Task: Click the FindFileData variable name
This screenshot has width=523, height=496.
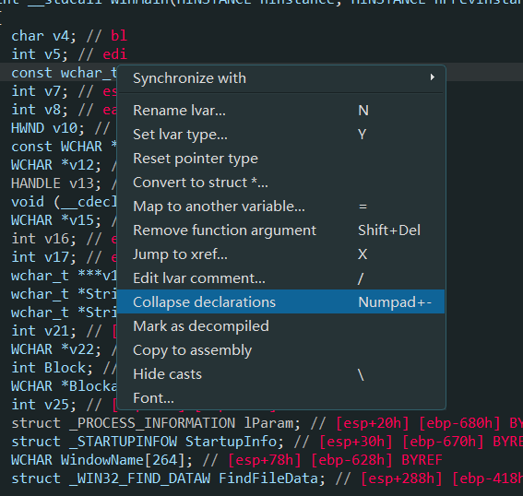Action: [268, 478]
